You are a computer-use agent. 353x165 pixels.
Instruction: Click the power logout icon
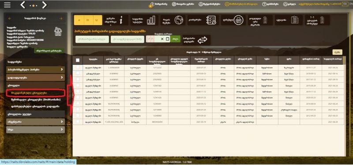point(285,4)
